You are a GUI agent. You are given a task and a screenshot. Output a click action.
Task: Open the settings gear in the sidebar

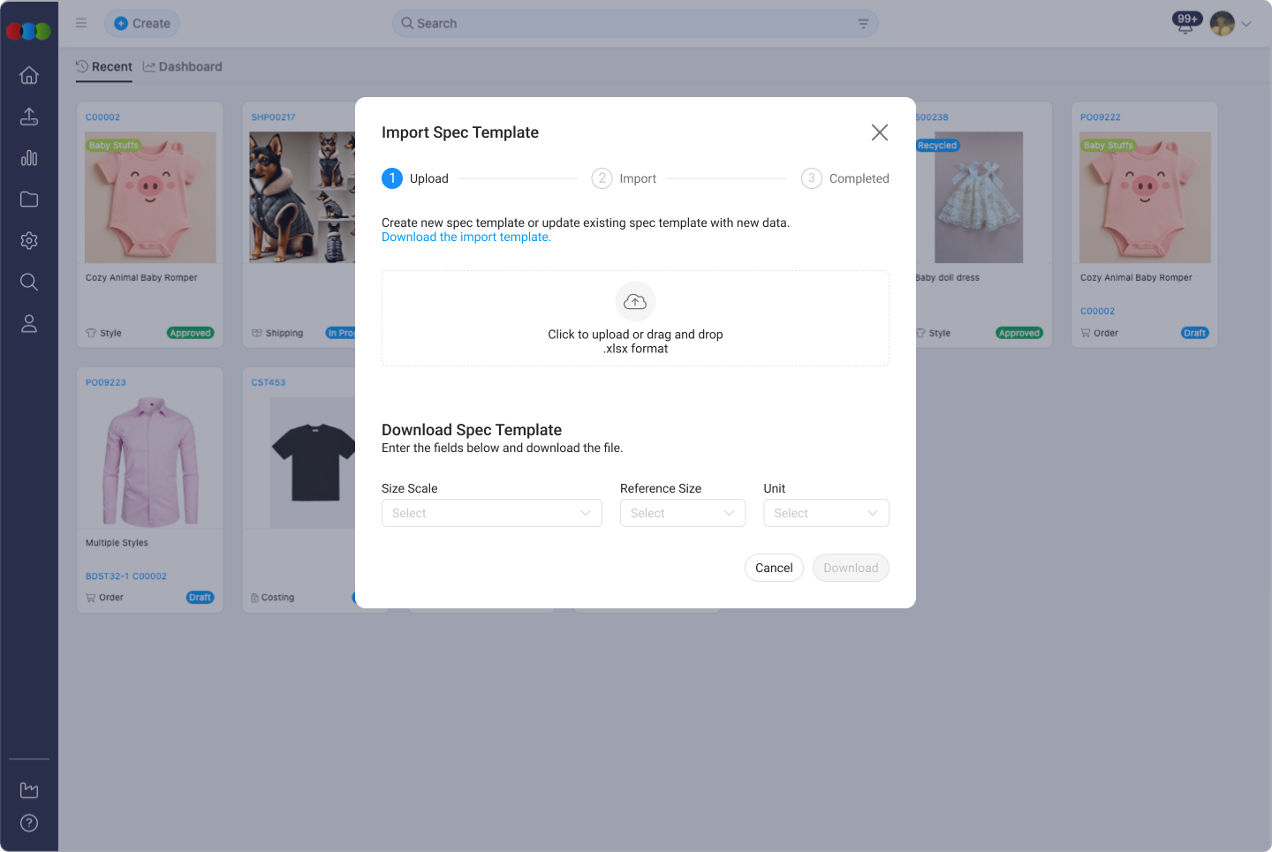(29, 240)
